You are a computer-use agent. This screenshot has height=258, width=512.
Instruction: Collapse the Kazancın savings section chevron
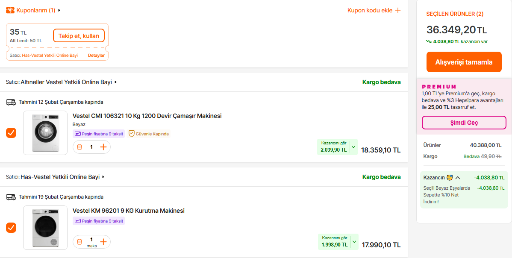(458, 178)
